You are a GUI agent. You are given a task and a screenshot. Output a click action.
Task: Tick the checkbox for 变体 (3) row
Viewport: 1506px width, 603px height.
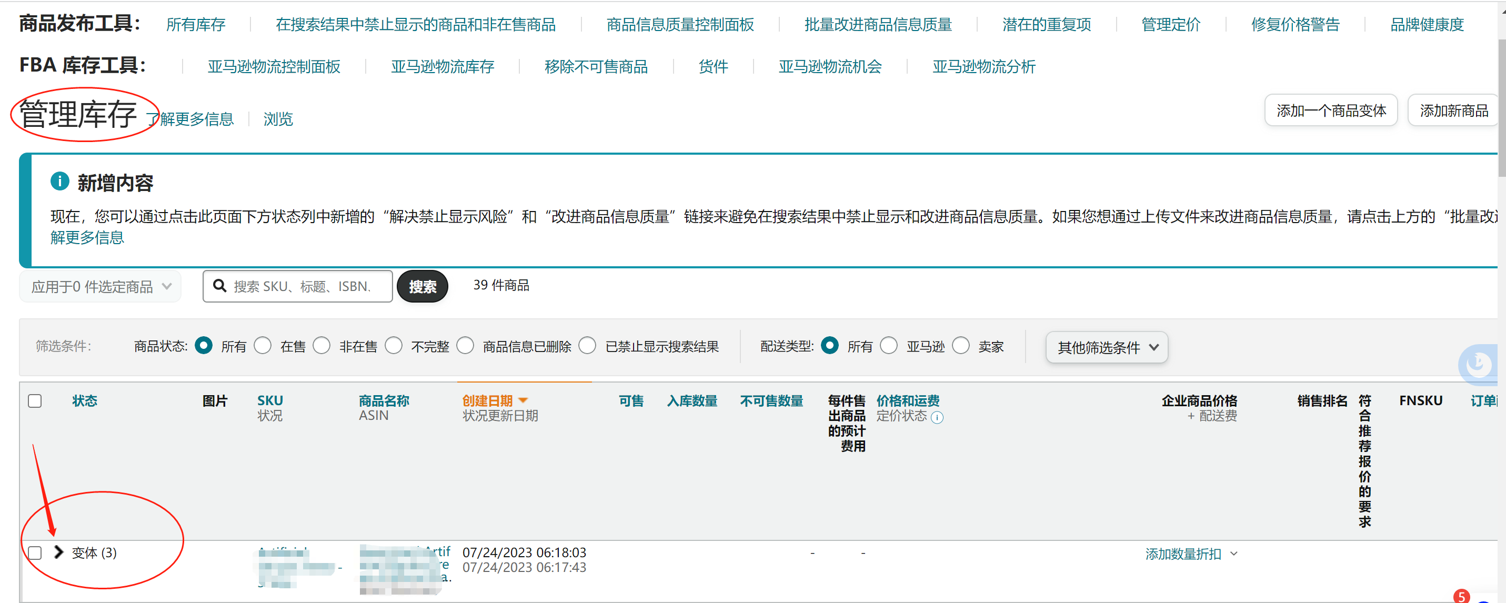click(35, 552)
